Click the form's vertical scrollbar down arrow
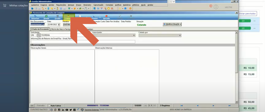This screenshot has width=265, height=112. 236,102
